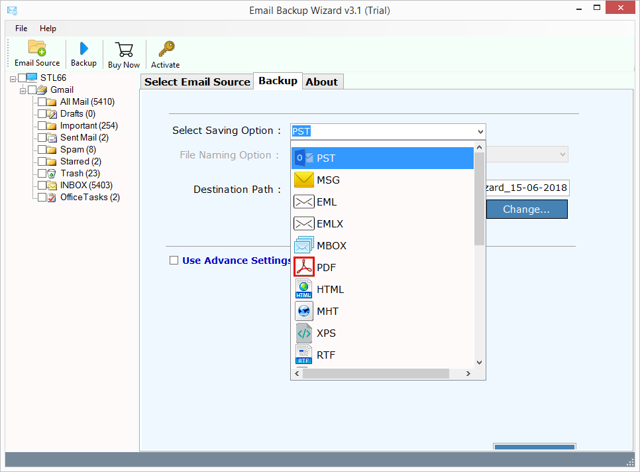The width and height of the screenshot is (640, 472).
Task: Choose MBOX from the saving options list
Action: [x=382, y=245]
